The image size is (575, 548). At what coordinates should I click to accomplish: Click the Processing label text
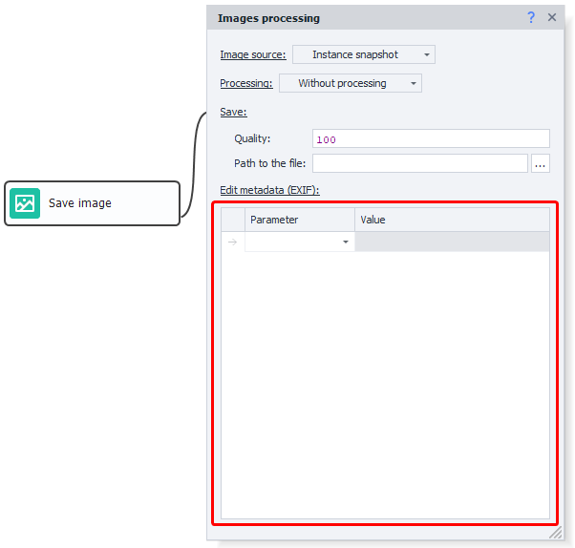coord(245,83)
